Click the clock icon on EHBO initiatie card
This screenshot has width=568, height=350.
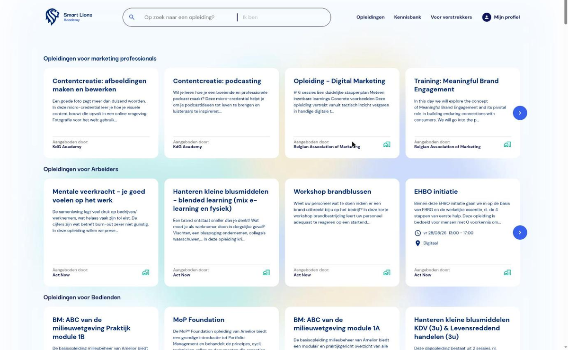coord(417,233)
